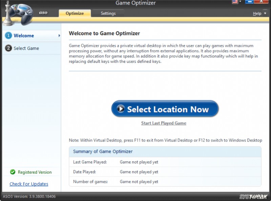The image size is (271, 201).
Task: Open the Help menu
Action: [257, 13]
